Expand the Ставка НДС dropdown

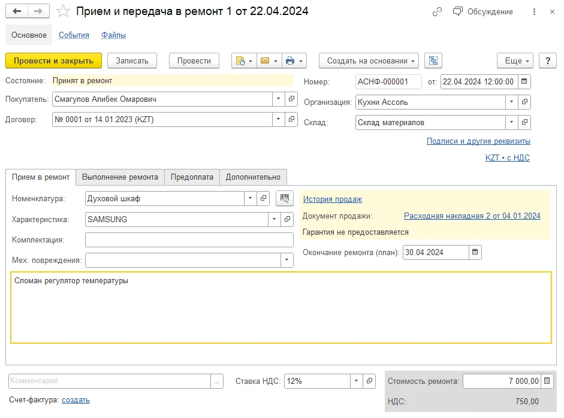[x=356, y=381]
